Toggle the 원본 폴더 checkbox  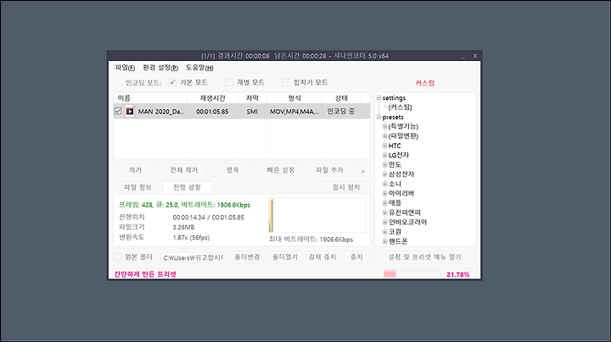(x=117, y=256)
